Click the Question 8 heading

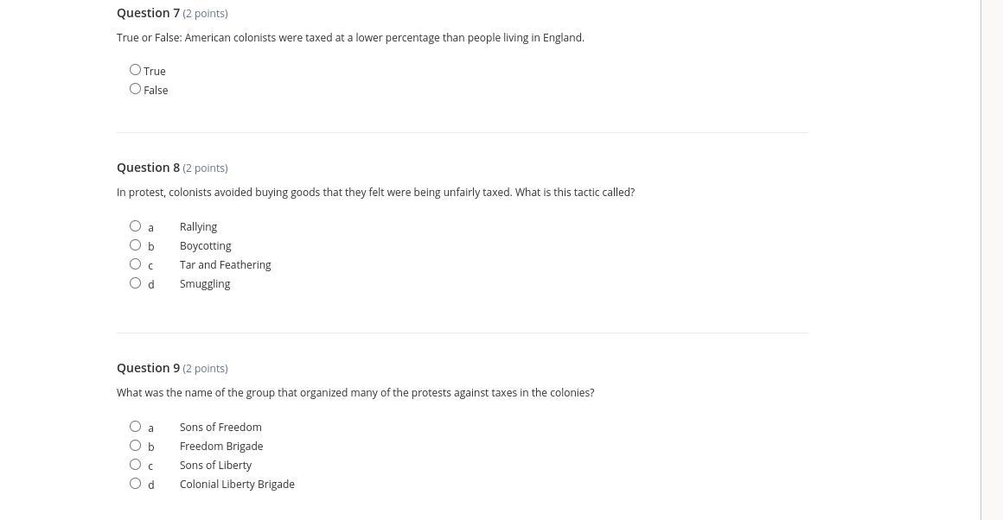click(x=149, y=168)
